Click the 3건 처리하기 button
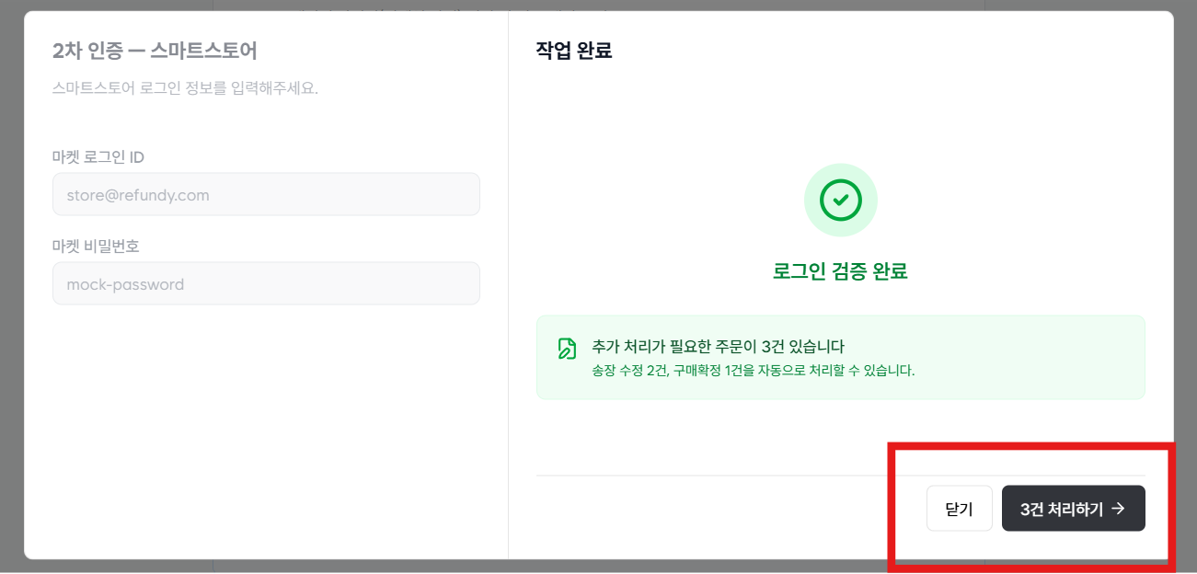Screen dimensions: 1197x574 tap(1073, 509)
